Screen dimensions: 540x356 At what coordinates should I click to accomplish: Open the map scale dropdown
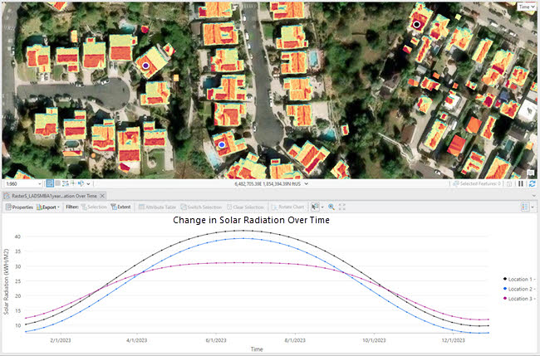tap(40, 183)
